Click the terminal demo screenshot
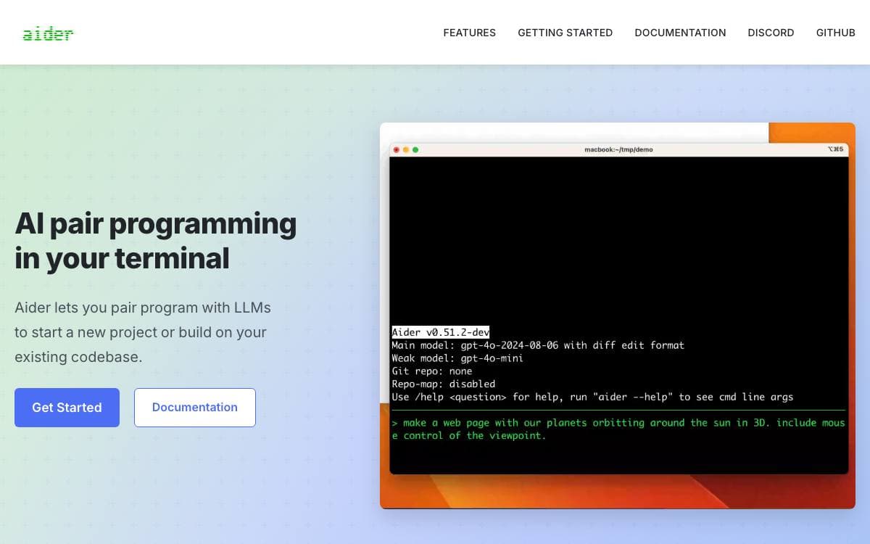This screenshot has width=870, height=544. click(618, 316)
